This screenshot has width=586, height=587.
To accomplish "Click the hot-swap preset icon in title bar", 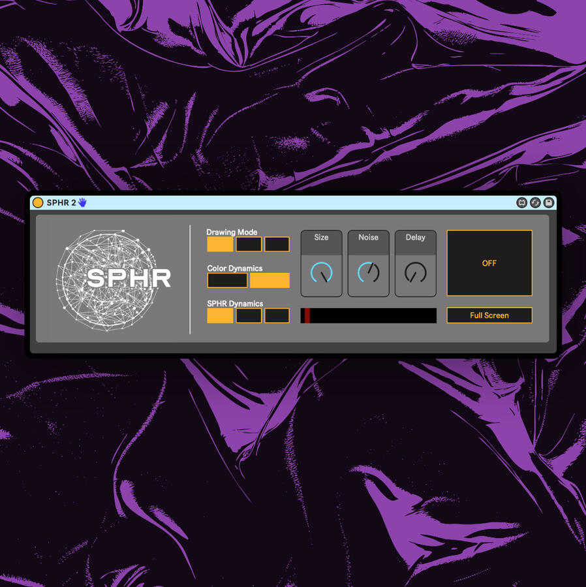I will [521, 202].
